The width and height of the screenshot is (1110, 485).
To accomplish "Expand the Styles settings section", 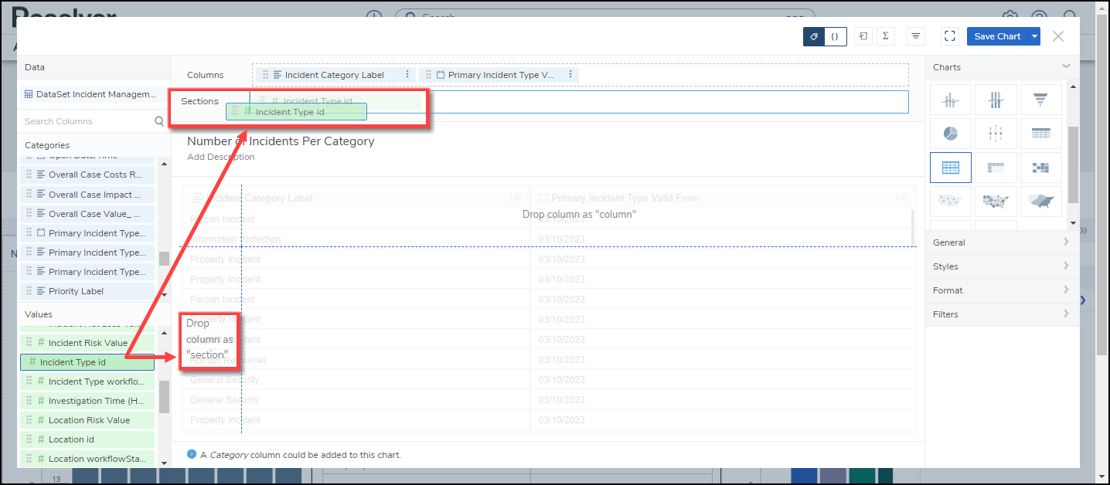I will 1002,266.
